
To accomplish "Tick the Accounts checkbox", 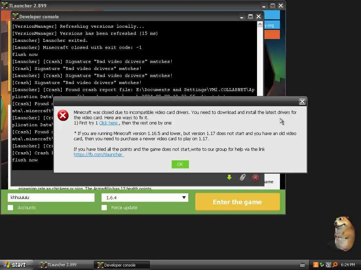I will tap(10, 207).
